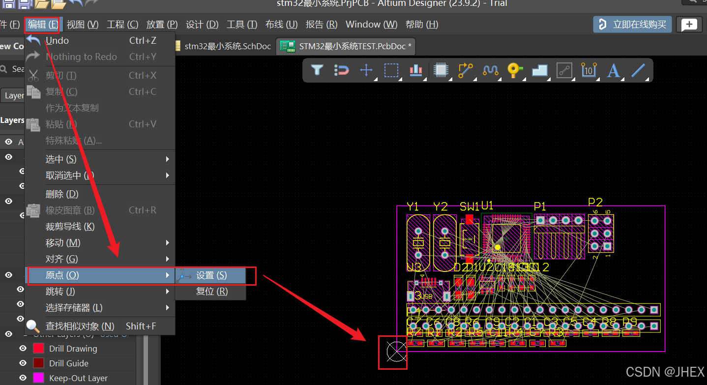The width and height of the screenshot is (707, 385).
Task: Toggle visibility of Drill Guide layer
Action: point(23,363)
